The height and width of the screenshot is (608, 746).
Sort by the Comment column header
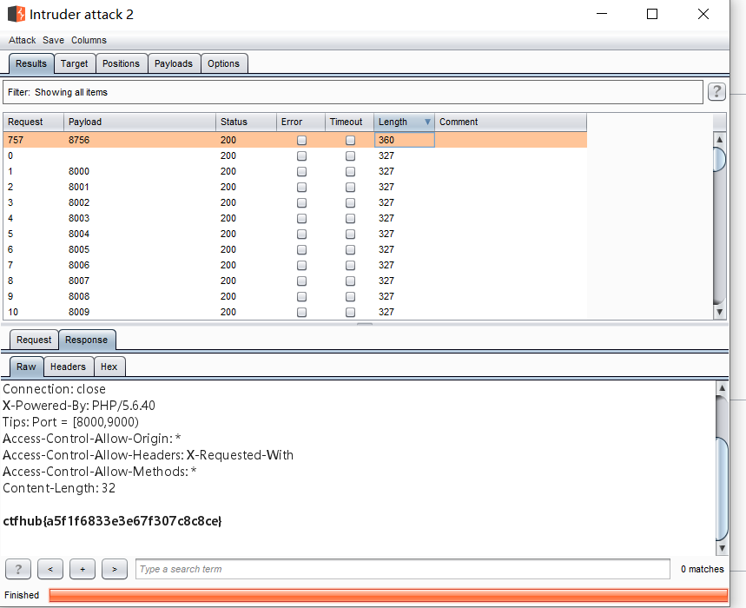(x=511, y=122)
